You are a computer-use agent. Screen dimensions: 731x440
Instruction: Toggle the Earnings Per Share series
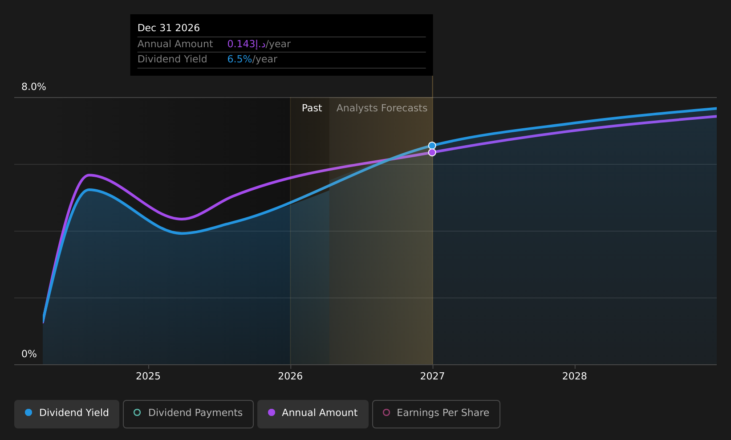pyautogui.click(x=436, y=414)
